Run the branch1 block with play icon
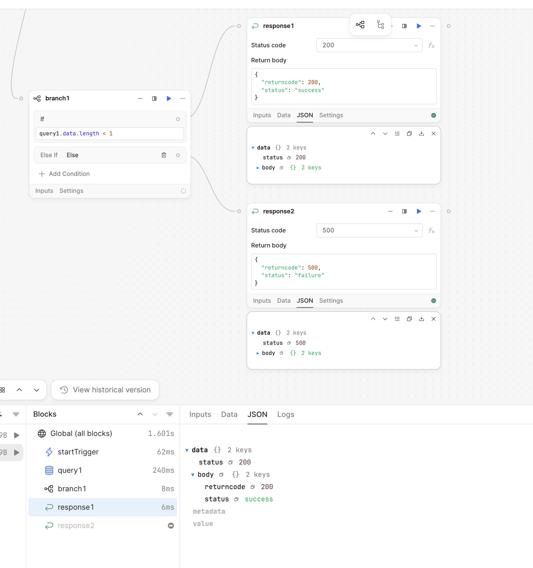533x568 pixels. pos(169,99)
